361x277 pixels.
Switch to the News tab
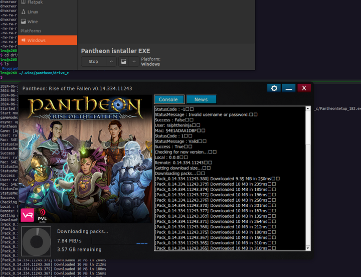point(201,99)
